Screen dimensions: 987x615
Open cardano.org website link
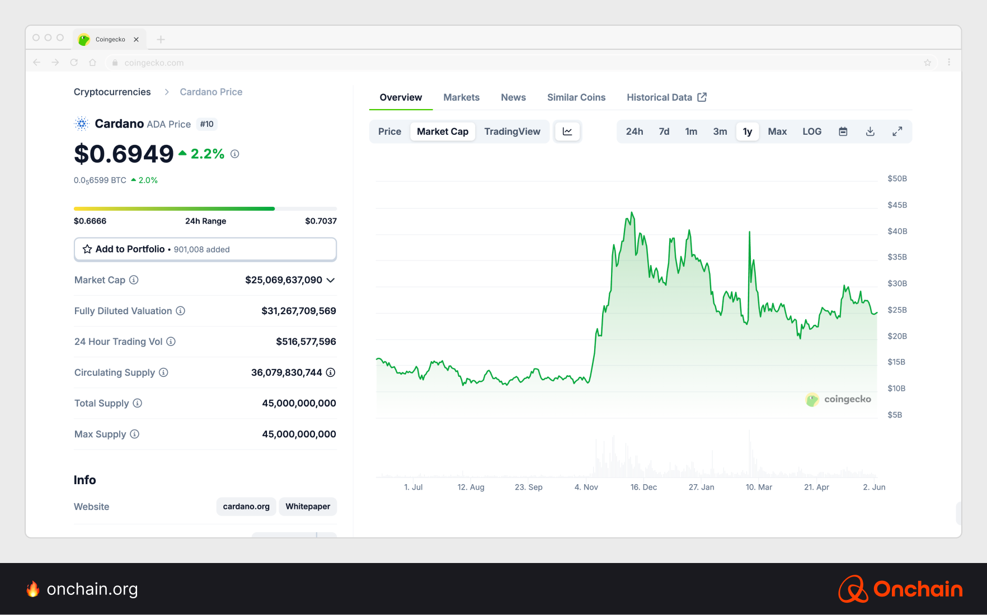[246, 507]
